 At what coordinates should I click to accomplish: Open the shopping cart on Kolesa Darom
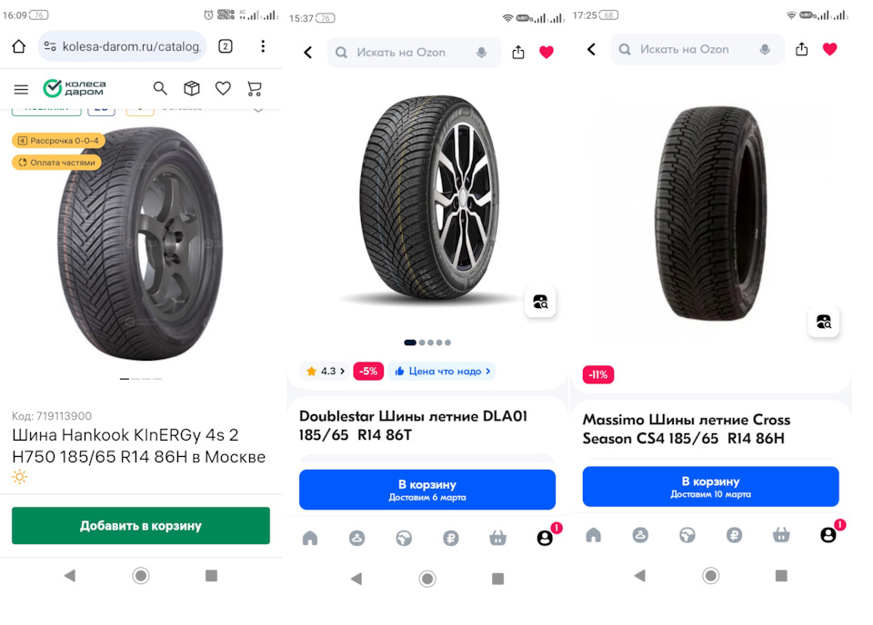click(x=255, y=88)
